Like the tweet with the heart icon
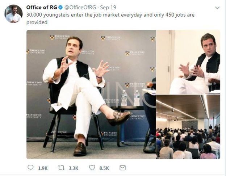The image size is (226, 176). point(92,168)
